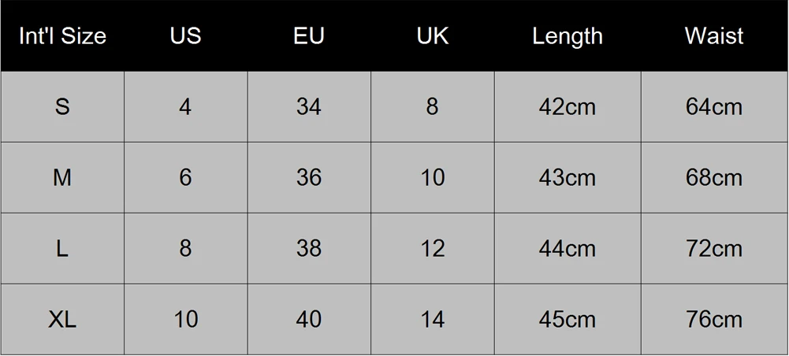Click the 68cm waist cell
Image resolution: width=789 pixels, height=356 pixels.
(x=714, y=177)
